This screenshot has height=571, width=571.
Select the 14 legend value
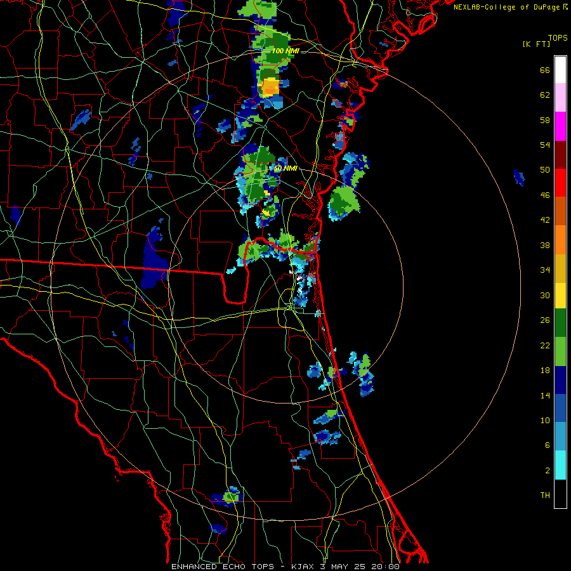tap(545, 395)
